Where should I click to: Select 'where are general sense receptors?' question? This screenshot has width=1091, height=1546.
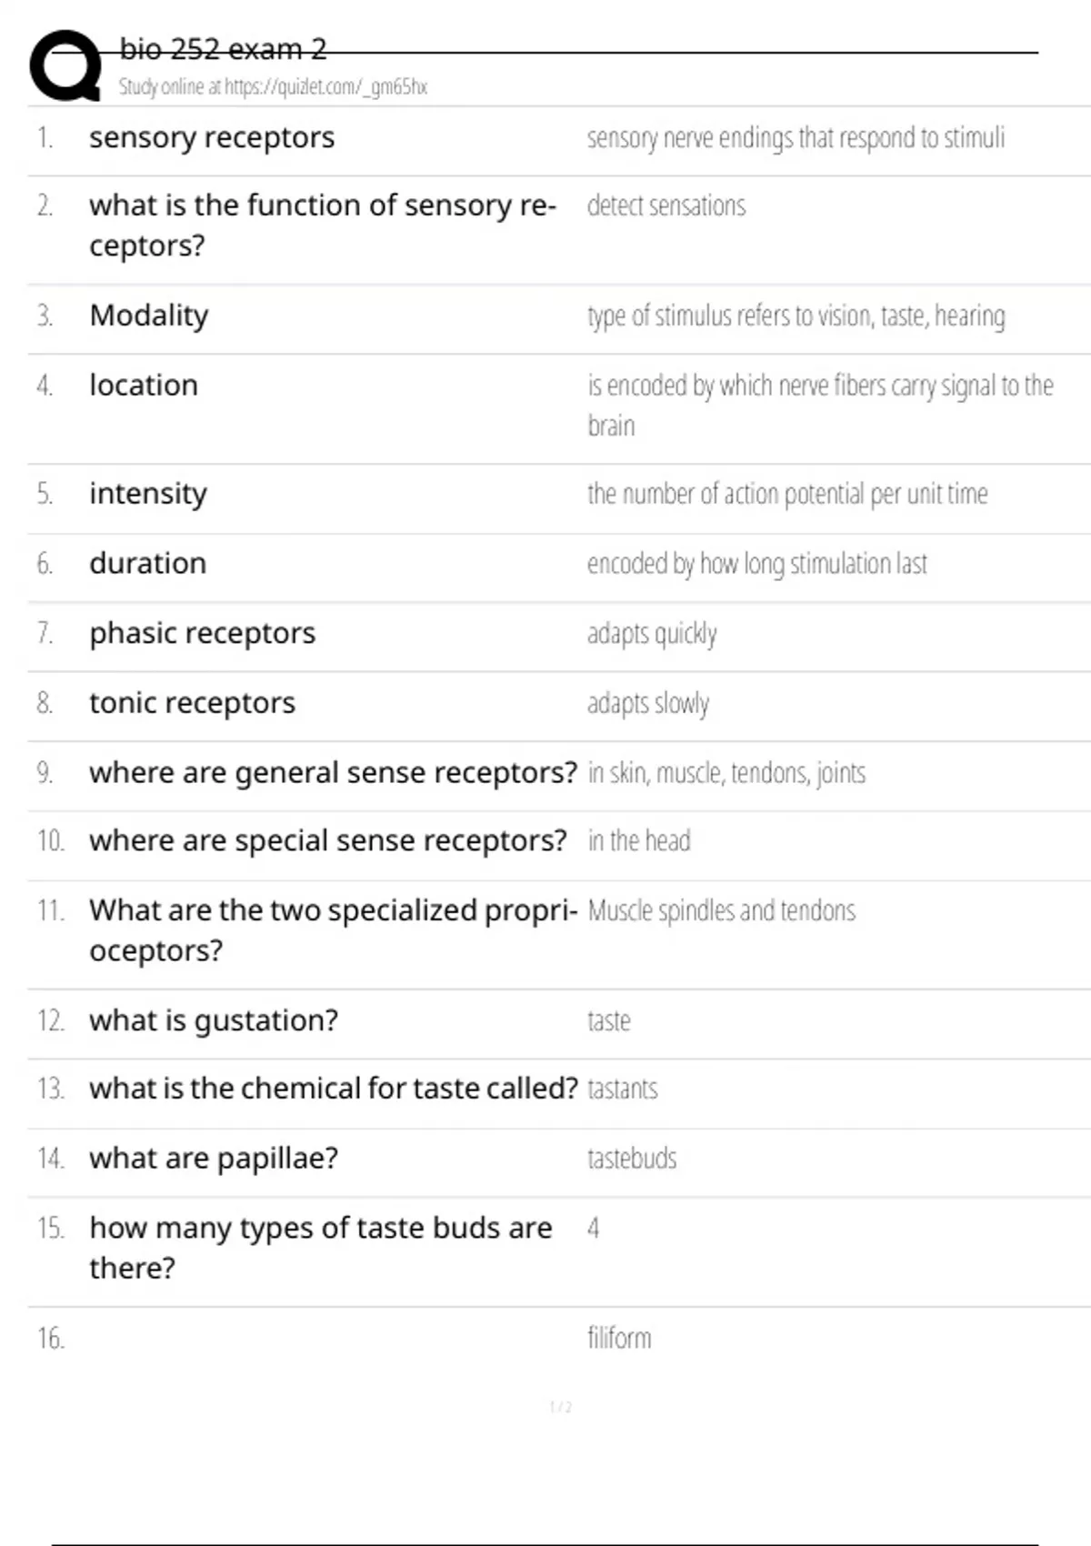333,772
